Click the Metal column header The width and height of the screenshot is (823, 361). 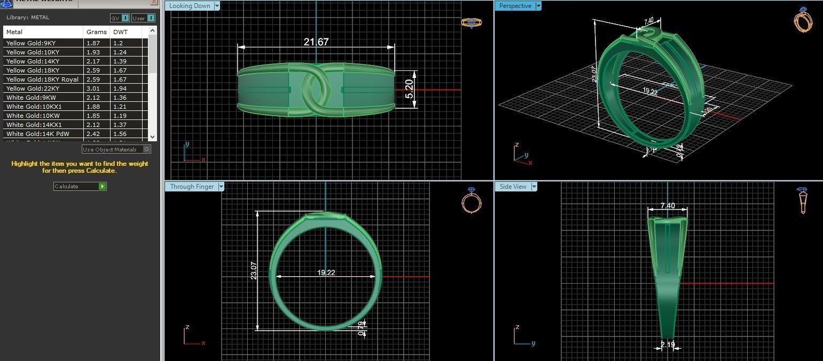44,32
